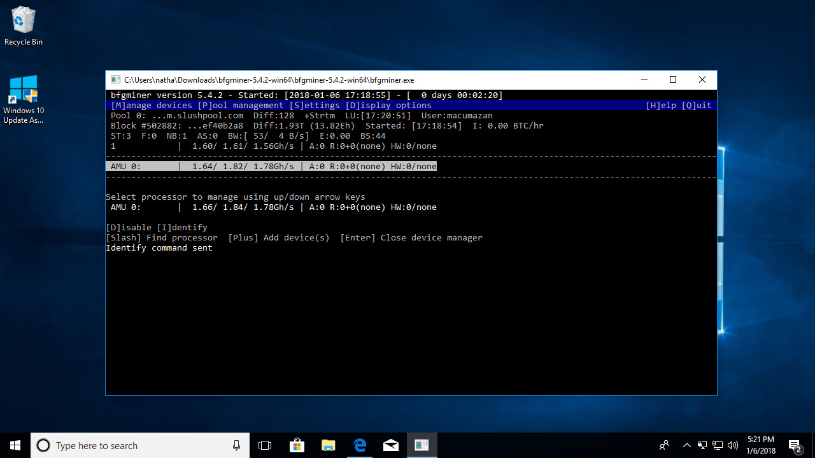Click [H]elp in the console menu
Screen dimensions: 815x458
coord(661,106)
